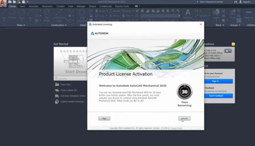Select the Rotate tool
255x146 pixels.
tap(115, 11)
